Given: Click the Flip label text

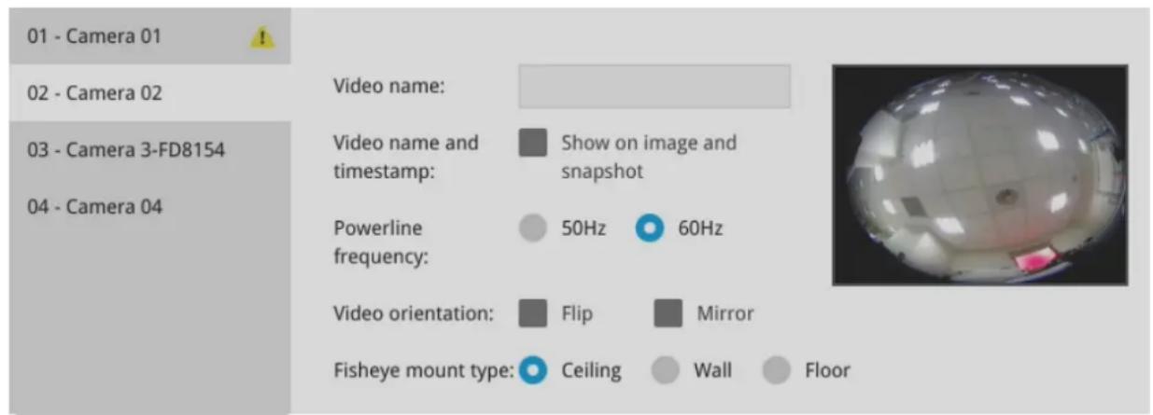Looking at the screenshot, I should pos(577,313).
